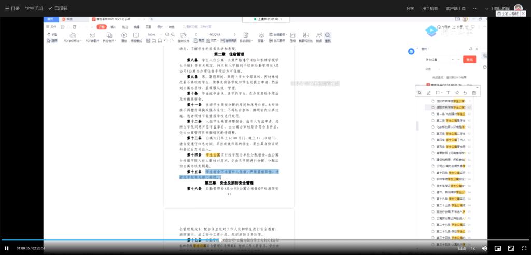Click the 分享 share link
Screen dimensions: 531x255
pos(410,8)
